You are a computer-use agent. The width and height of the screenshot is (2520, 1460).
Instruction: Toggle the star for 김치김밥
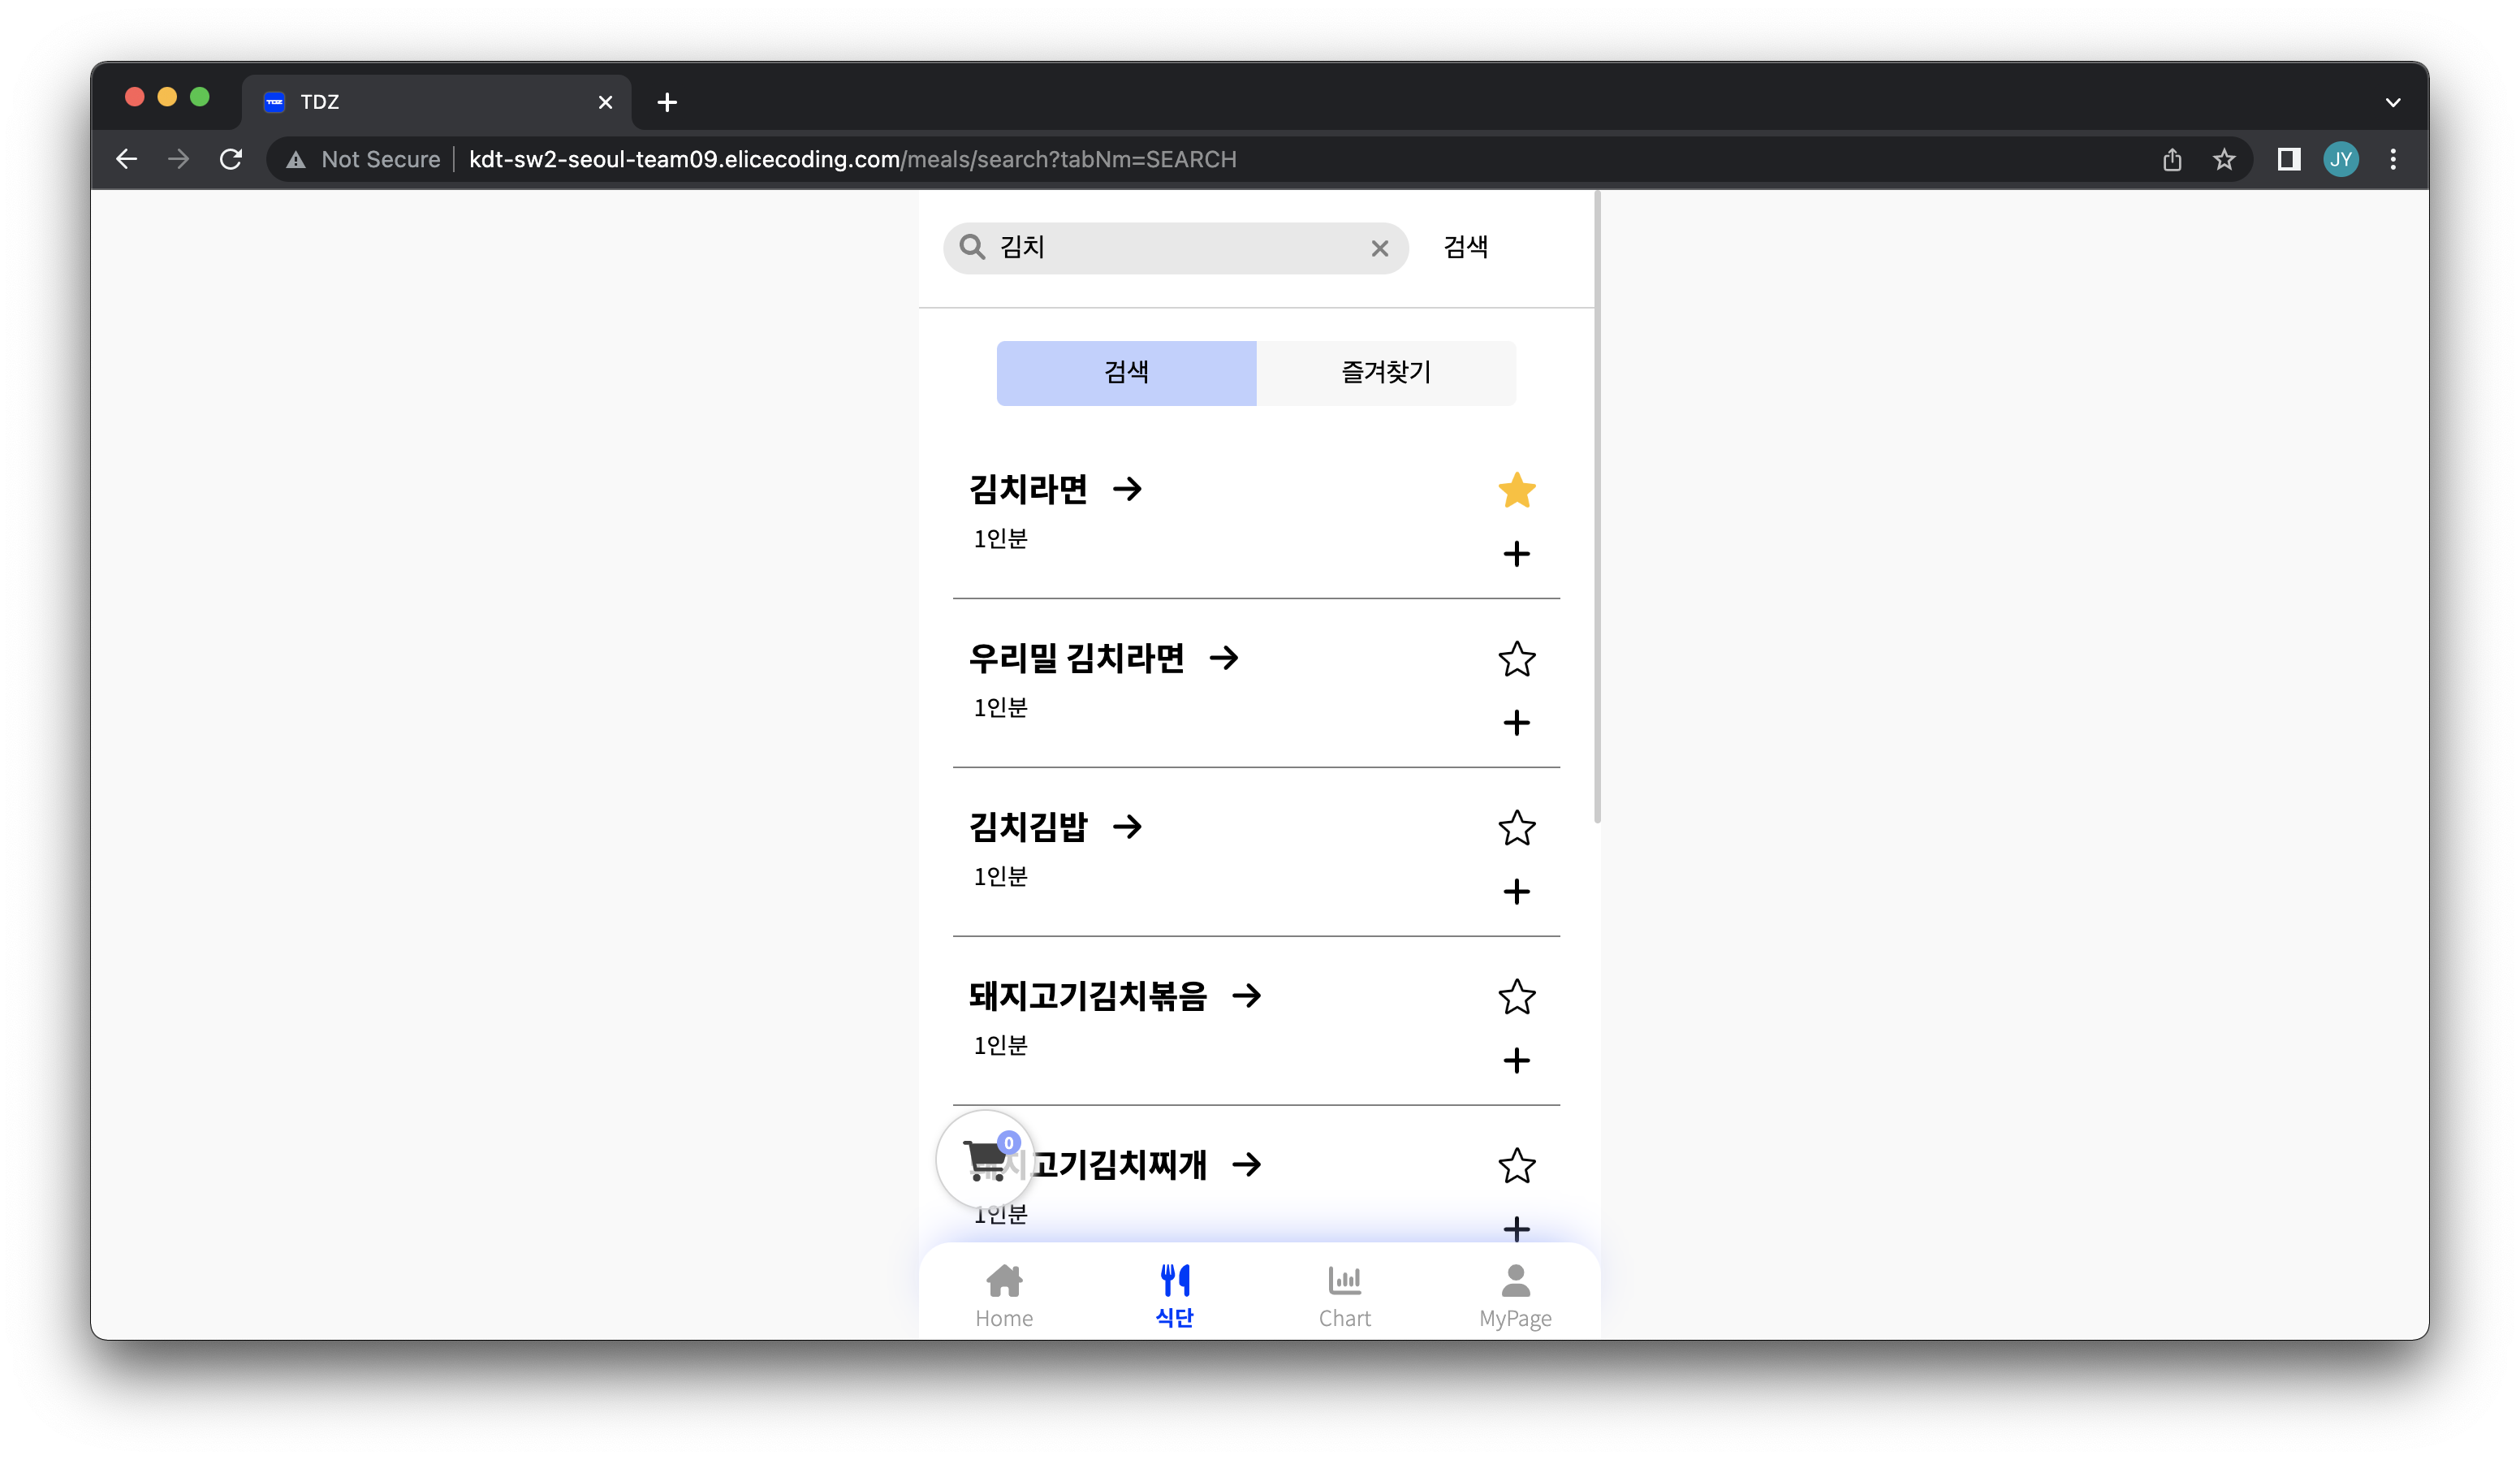(x=1516, y=828)
